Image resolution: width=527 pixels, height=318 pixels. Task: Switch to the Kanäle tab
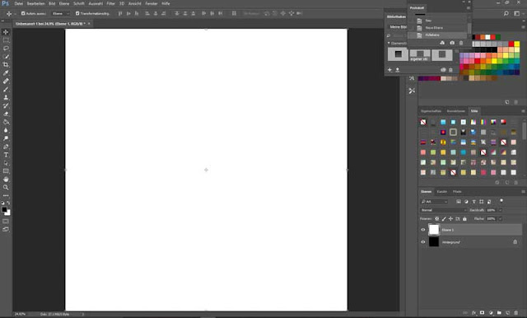coord(442,192)
